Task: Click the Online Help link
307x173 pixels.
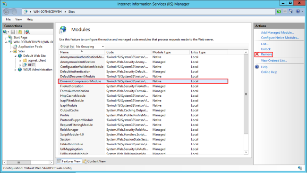Action: 269,72
